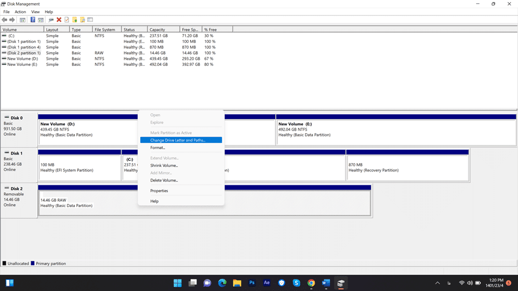The height and width of the screenshot is (291, 518).
Task: Switch to Google Chrome on the taskbar
Action: coord(311,283)
